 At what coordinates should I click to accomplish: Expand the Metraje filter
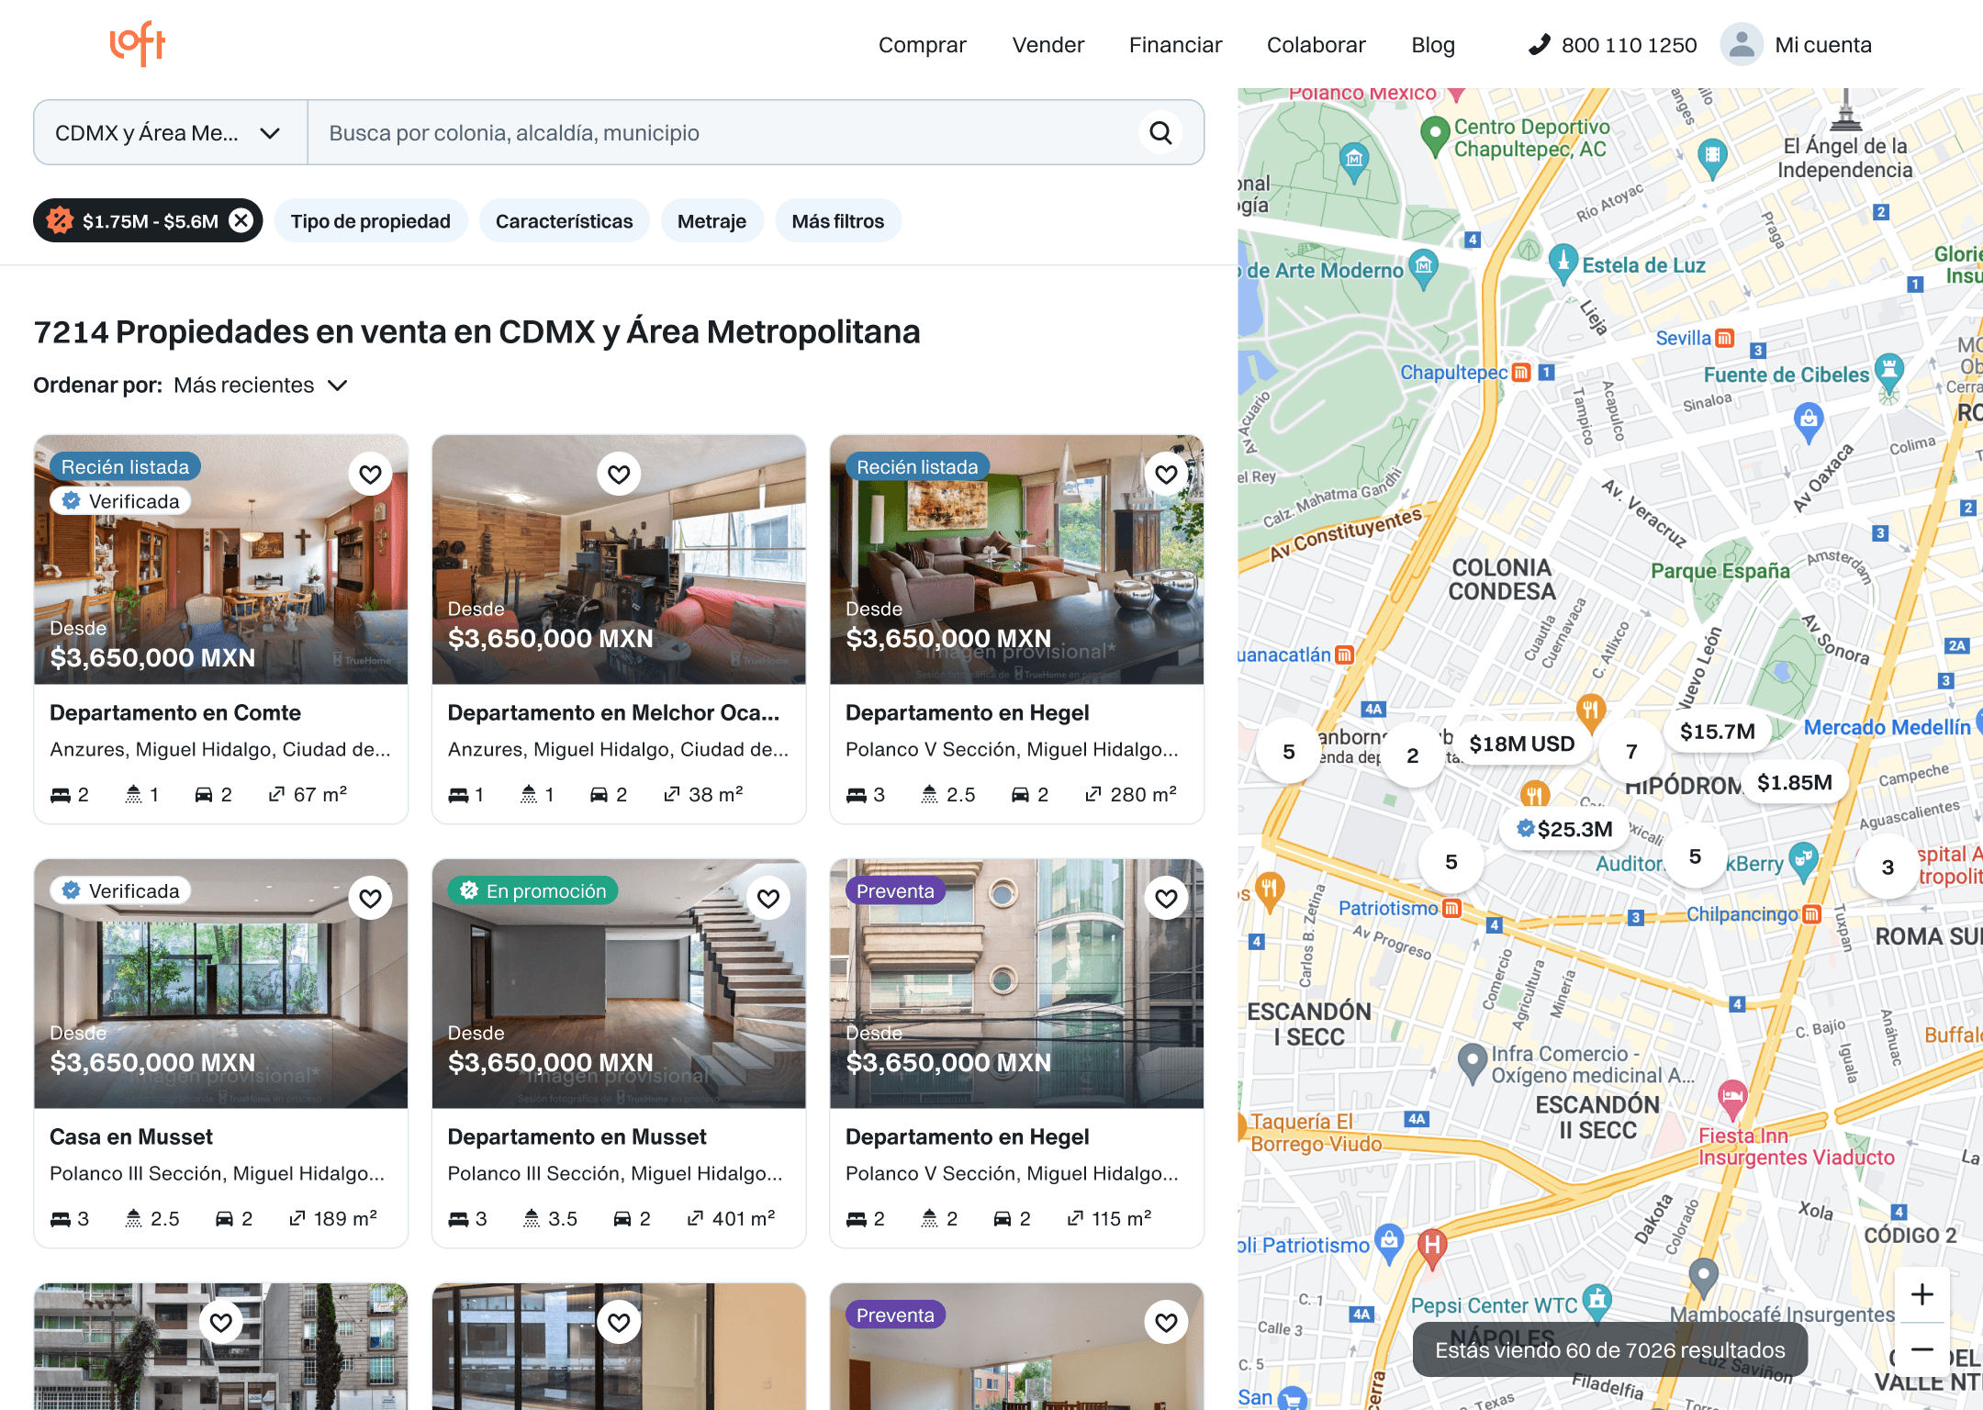pos(711,221)
